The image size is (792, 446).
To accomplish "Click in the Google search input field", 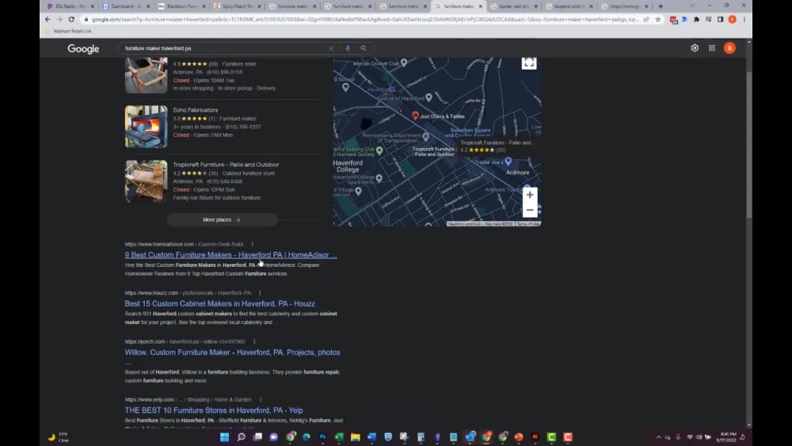I will 225,48.
